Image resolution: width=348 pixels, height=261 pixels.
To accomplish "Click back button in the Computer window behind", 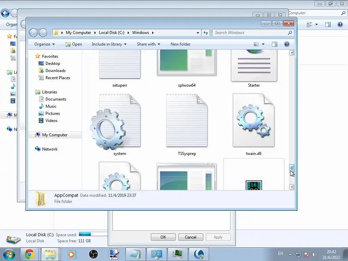I will (x=5, y=13).
